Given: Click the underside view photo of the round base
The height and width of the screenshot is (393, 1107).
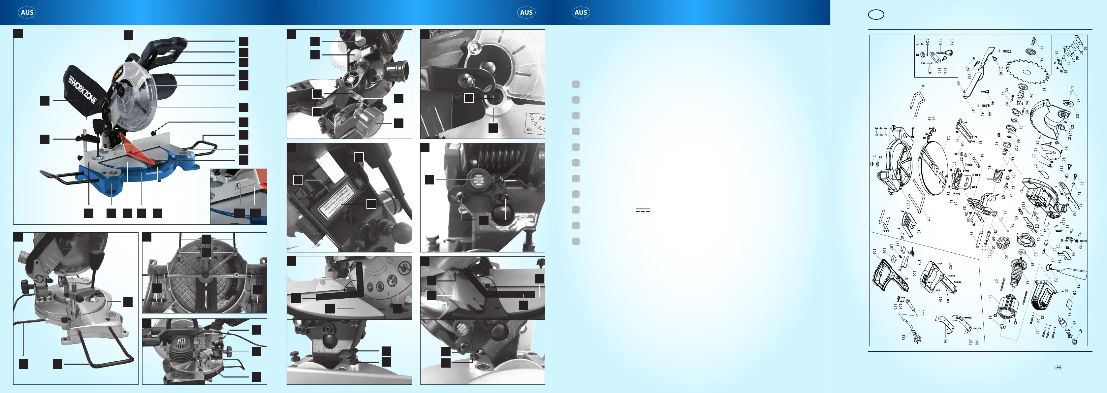Looking at the screenshot, I should click(x=205, y=273).
